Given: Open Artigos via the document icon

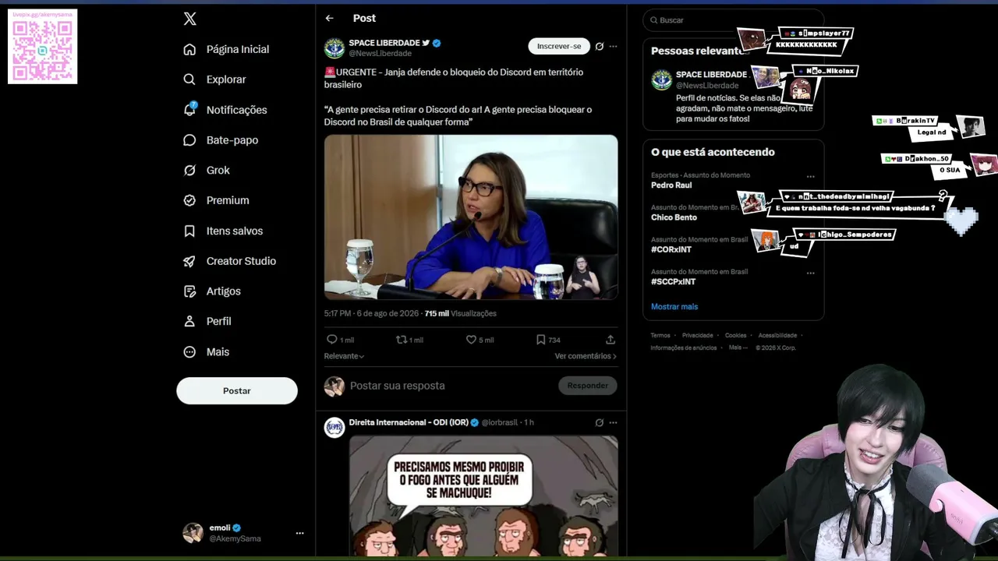Looking at the screenshot, I should 189,291.
